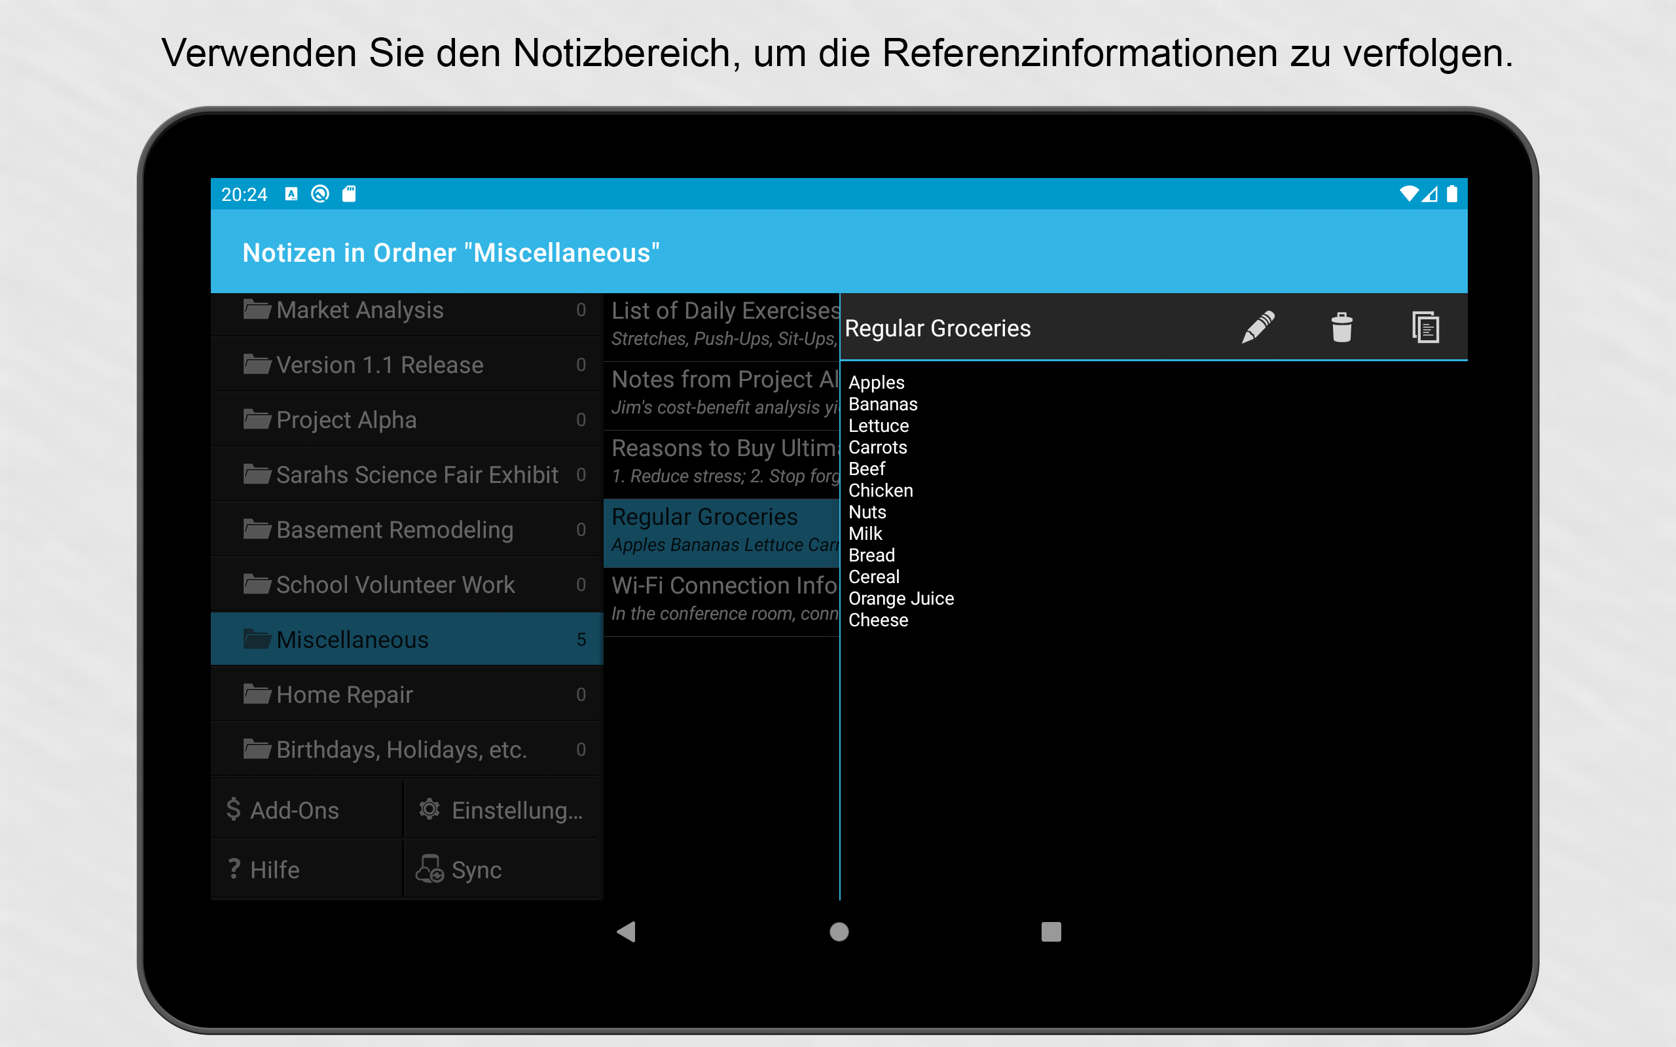Click the Market Analysis folder icon
1676x1047 pixels.
[x=257, y=309]
